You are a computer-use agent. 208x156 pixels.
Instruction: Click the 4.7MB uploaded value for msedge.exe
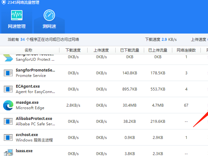coord(158,105)
